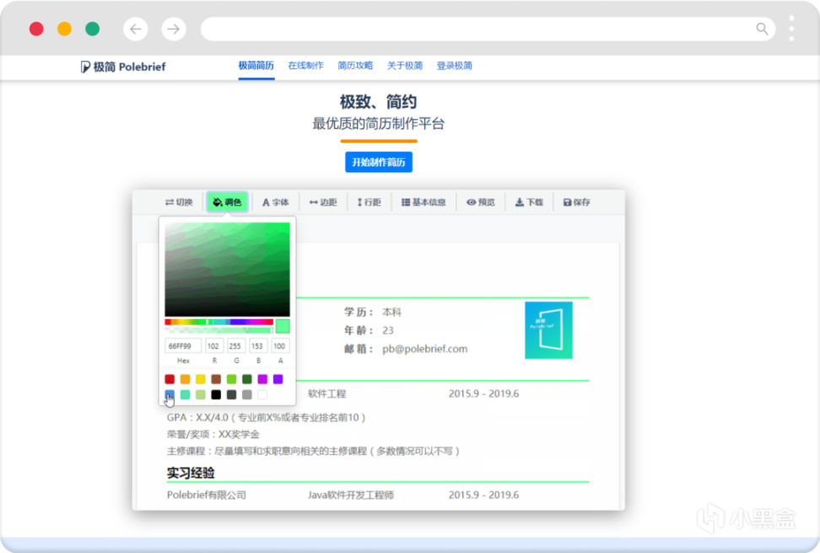Click the Java软件开发工程师 job title
The width and height of the screenshot is (820, 553).
351,495
